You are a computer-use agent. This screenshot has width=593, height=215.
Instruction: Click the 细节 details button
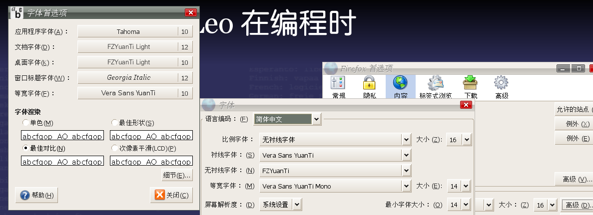pos(177,175)
